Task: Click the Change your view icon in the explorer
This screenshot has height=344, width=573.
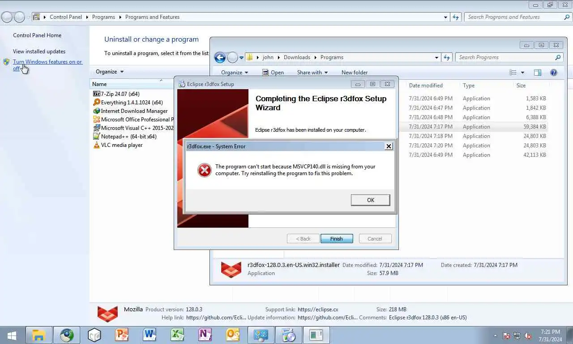Action: coord(513,73)
